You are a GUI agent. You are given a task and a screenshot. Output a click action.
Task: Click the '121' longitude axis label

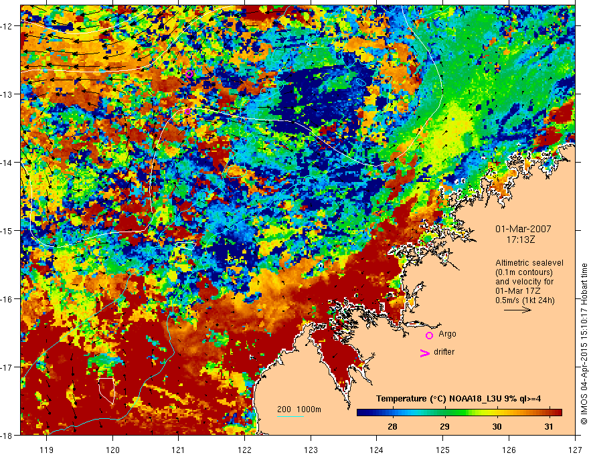[x=179, y=450]
